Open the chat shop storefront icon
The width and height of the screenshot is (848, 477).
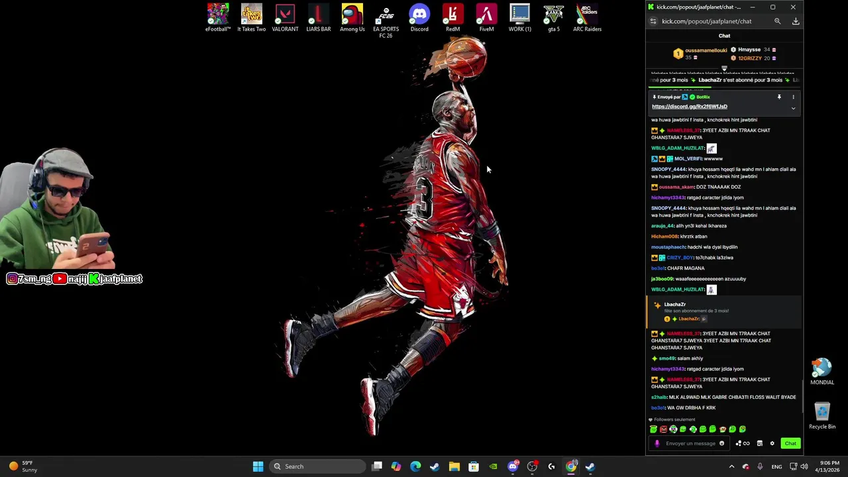click(x=760, y=443)
